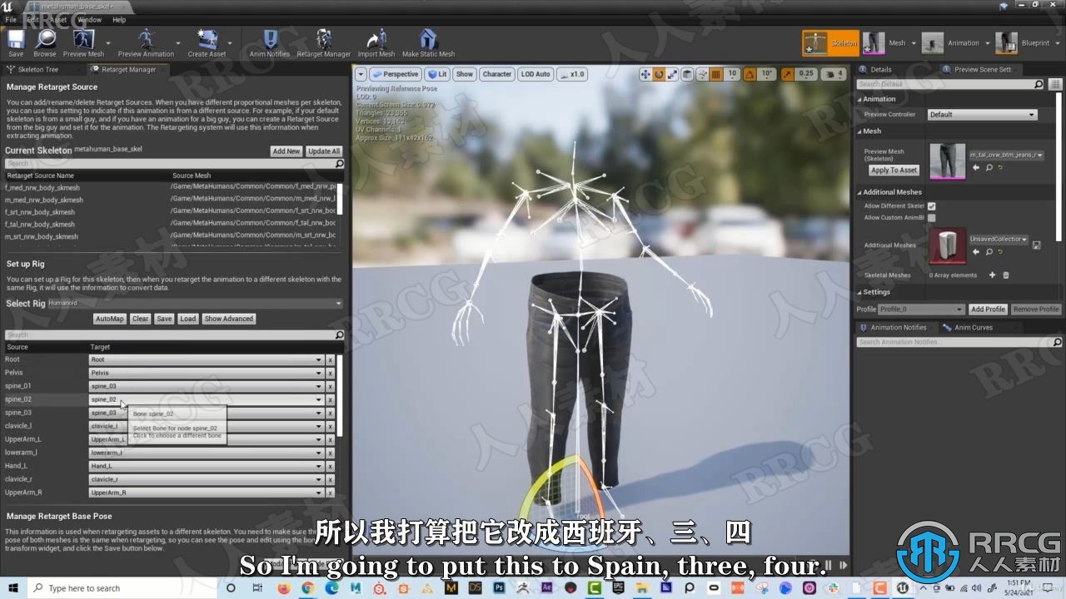The image size is (1066, 599).
Task: Click the Show Advanced button
Action: 229,319
